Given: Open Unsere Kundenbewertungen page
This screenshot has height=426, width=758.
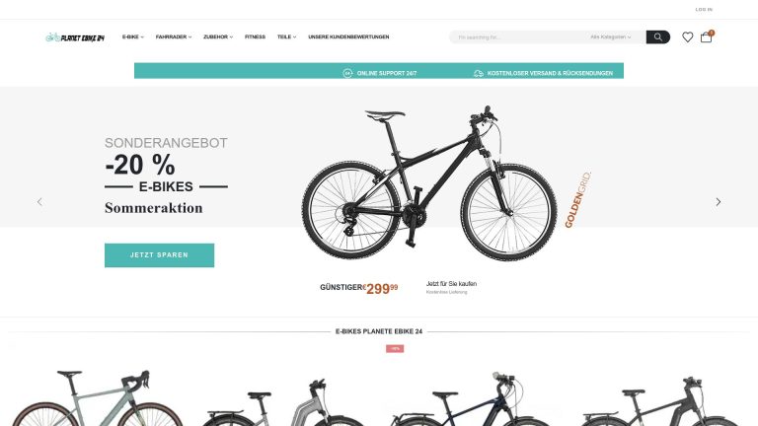Looking at the screenshot, I should pyautogui.click(x=348, y=37).
